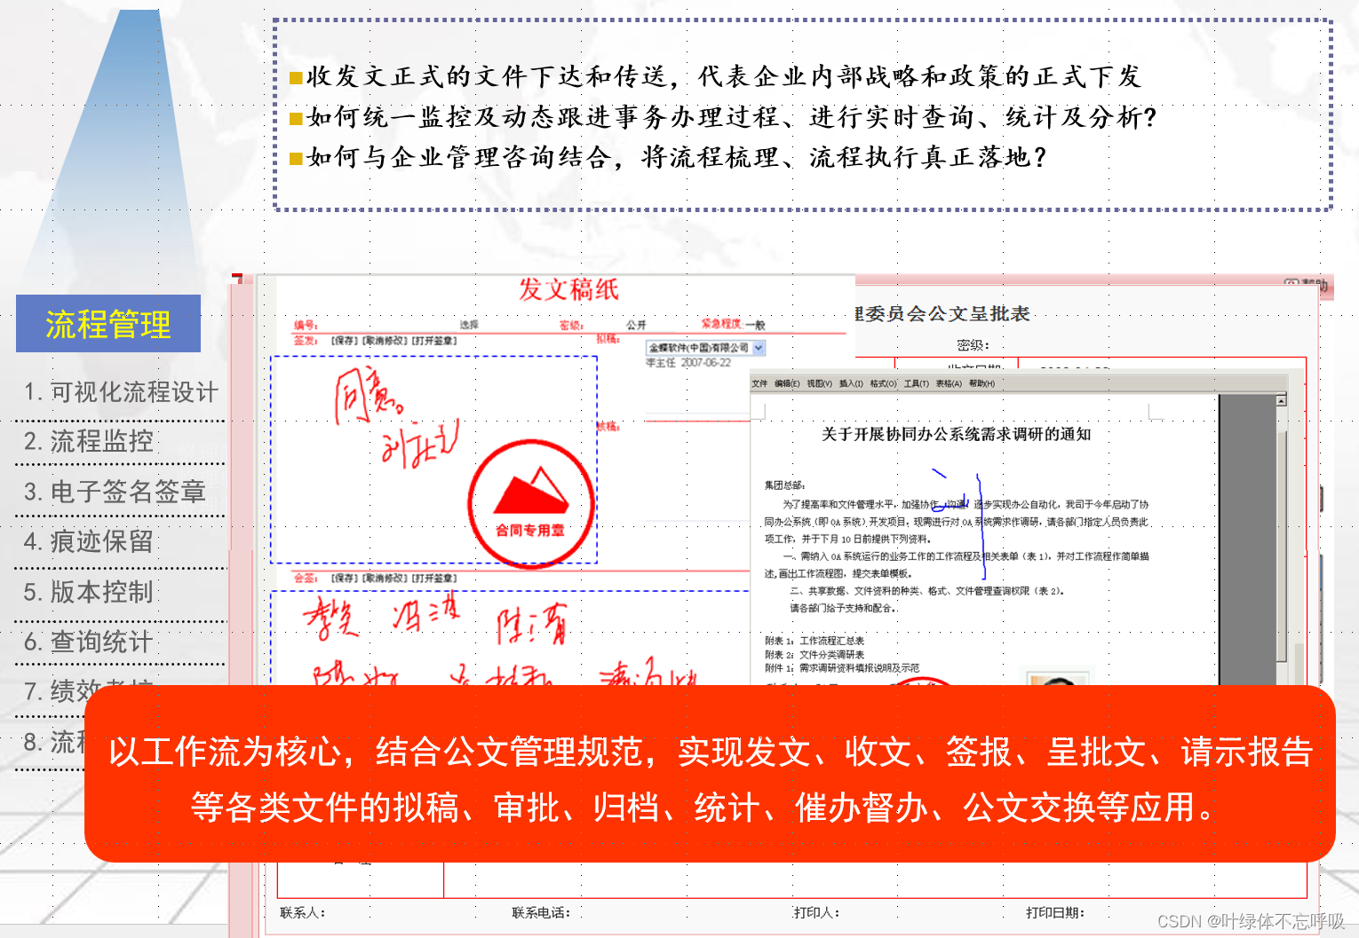Image resolution: width=1359 pixels, height=938 pixels.
Task: Click the line 附表 1: 工作流程汇总表
Action: point(815,641)
